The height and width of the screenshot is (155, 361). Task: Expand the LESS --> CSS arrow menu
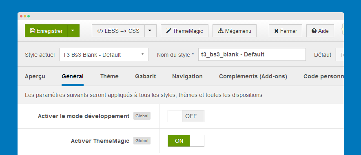[x=151, y=31]
